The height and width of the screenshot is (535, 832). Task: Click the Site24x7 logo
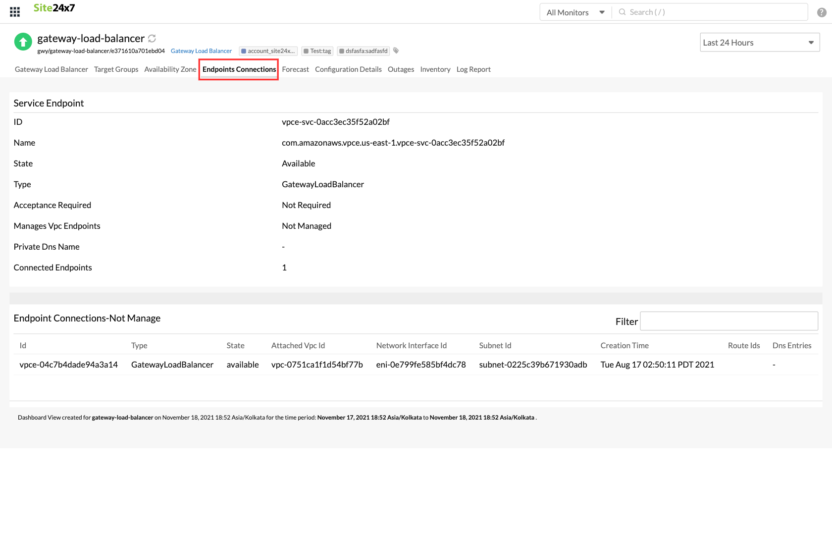(x=54, y=8)
